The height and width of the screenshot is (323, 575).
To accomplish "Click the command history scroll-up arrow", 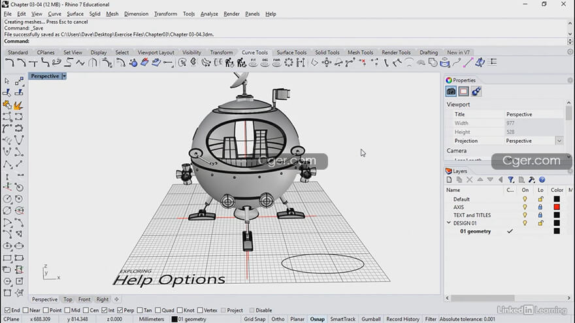I will (570, 23).
